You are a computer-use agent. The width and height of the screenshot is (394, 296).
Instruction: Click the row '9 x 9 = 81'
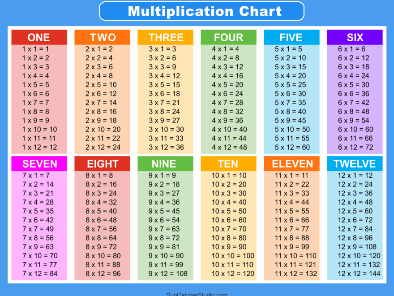(164, 247)
